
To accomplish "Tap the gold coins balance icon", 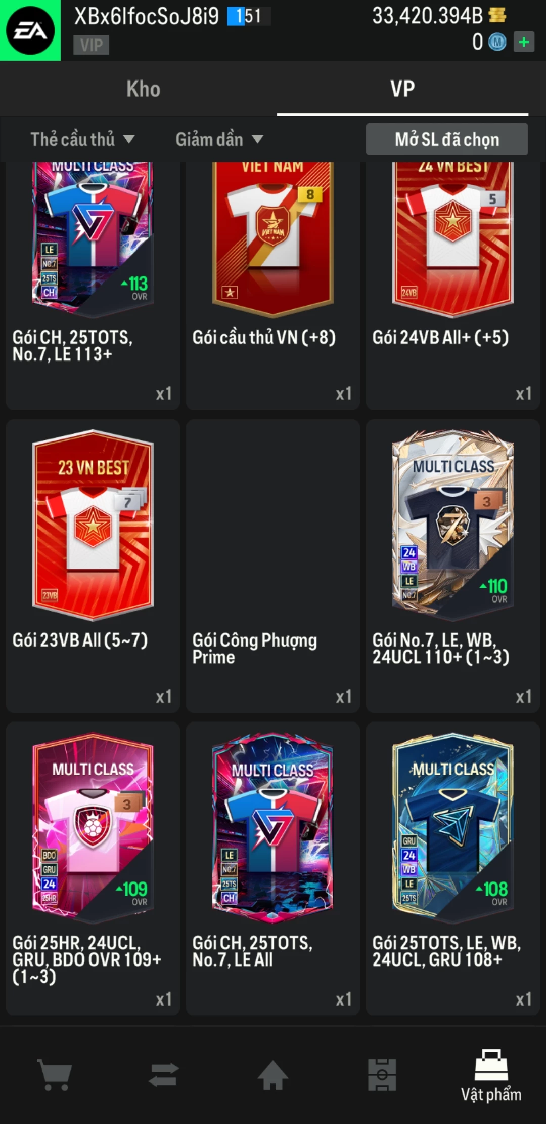I will coord(497,15).
